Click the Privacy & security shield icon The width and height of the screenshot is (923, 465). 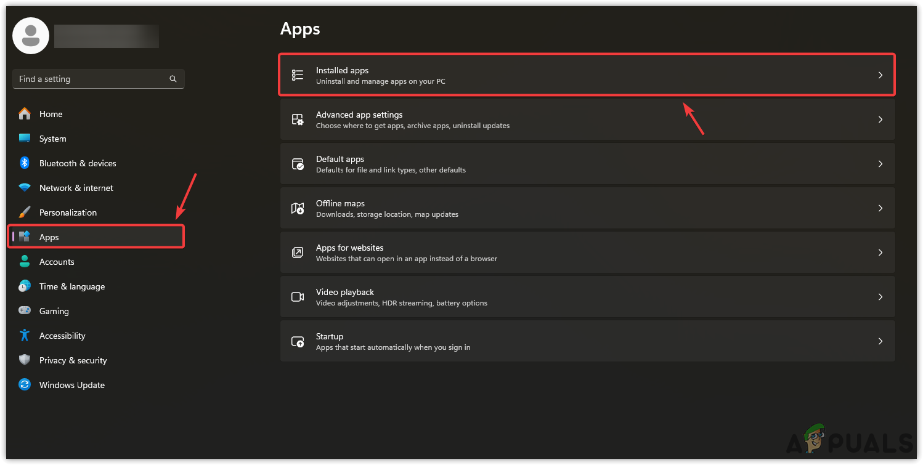(25, 360)
